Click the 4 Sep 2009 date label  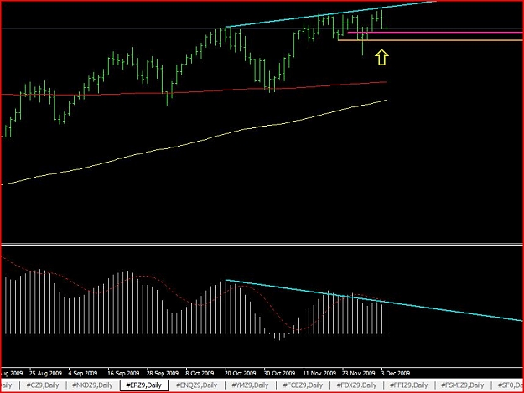pyautogui.click(x=82, y=373)
